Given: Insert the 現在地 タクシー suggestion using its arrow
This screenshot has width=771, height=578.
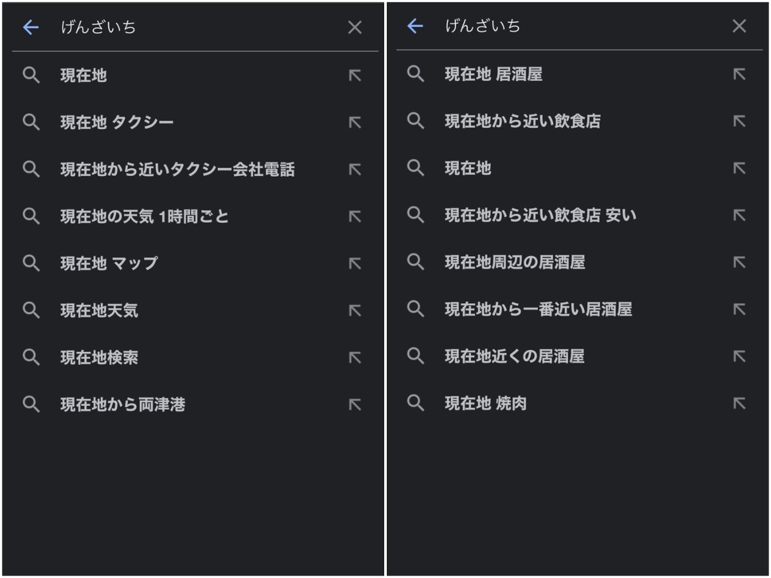Looking at the screenshot, I should coord(355,123).
